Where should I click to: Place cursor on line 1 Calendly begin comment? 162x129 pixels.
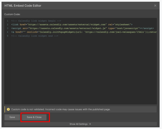tap(36, 21)
